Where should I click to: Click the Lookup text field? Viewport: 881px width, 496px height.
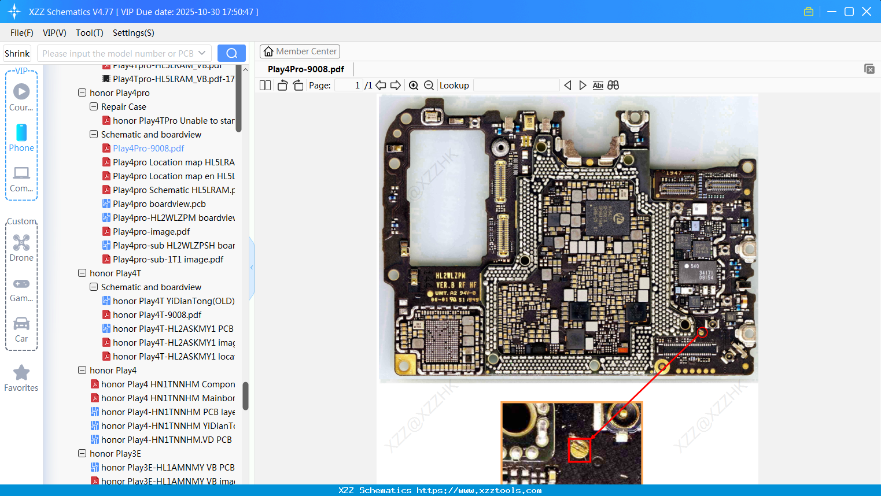click(517, 86)
